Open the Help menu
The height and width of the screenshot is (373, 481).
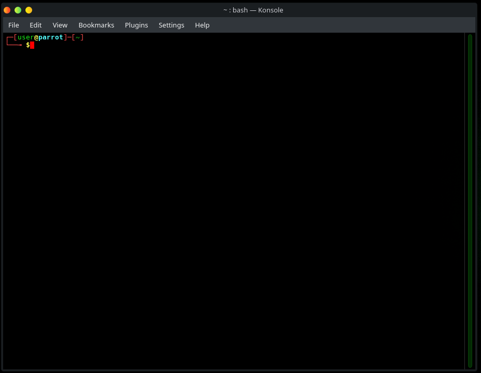(202, 25)
